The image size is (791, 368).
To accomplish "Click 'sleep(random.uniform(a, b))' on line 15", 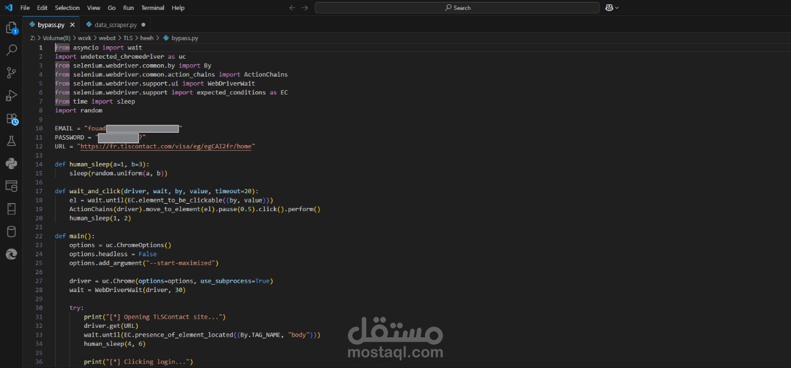I will coord(119,173).
